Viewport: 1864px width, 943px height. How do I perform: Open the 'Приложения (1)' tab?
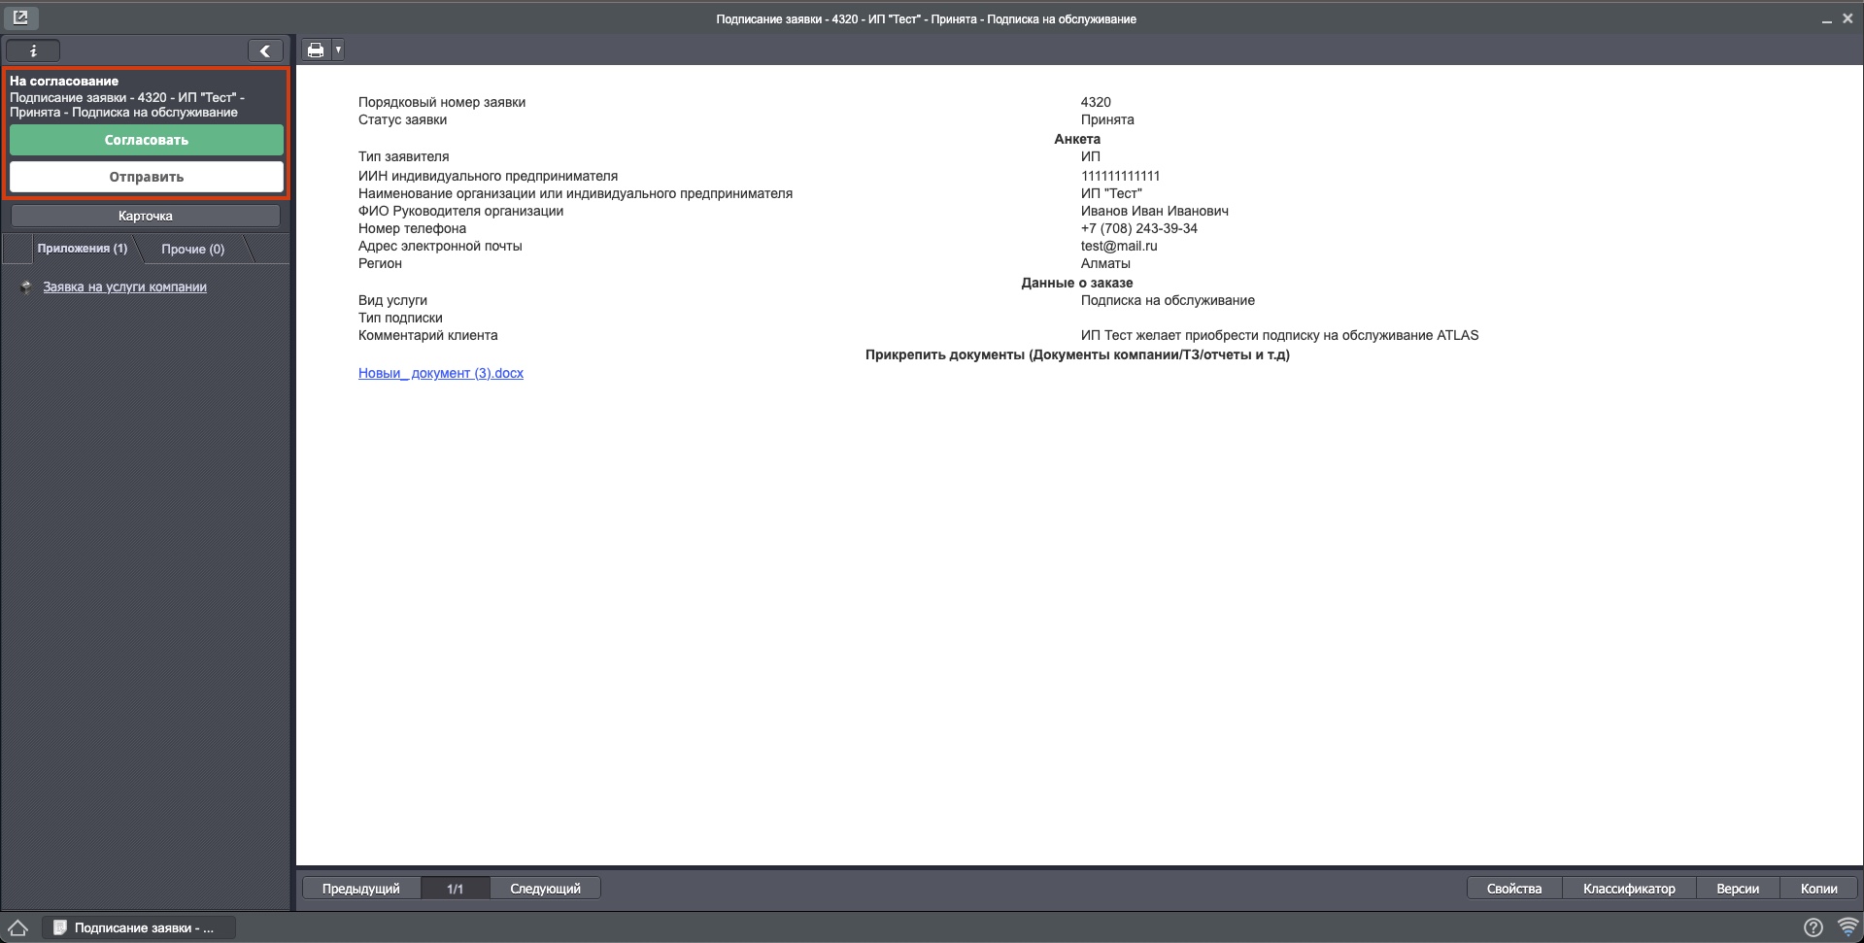pos(83,249)
